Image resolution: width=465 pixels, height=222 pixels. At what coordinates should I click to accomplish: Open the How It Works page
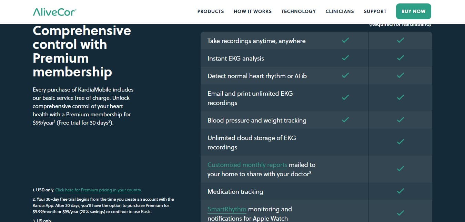pos(253,11)
